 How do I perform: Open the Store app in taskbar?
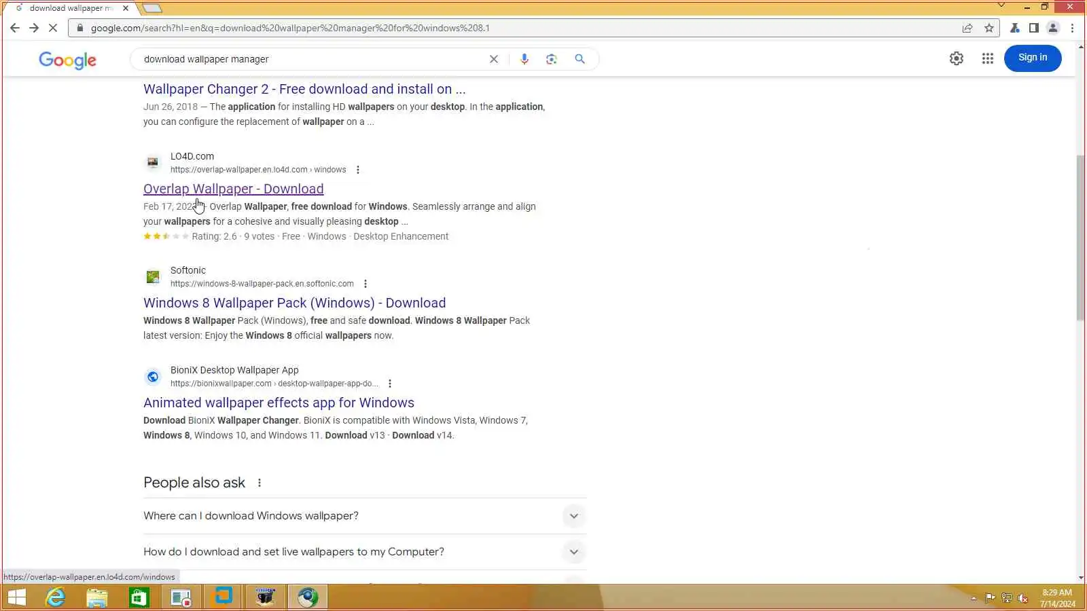coord(139,597)
